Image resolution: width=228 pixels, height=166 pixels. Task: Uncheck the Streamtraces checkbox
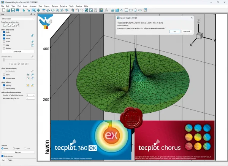point(4,78)
